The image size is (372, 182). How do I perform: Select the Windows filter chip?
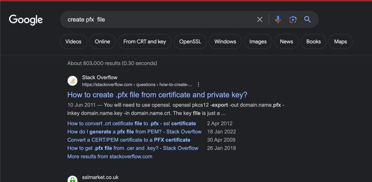tap(225, 42)
